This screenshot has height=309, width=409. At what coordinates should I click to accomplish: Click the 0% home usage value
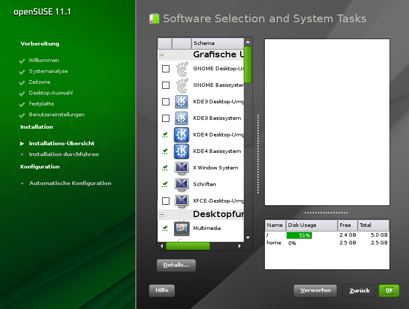pyautogui.click(x=292, y=243)
